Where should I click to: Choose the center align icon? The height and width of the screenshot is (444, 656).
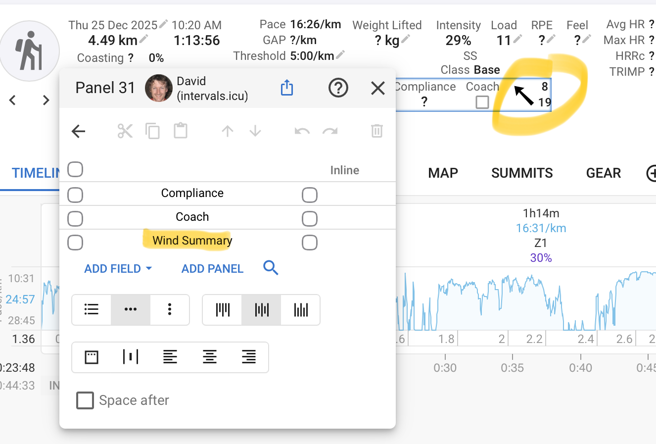210,356
